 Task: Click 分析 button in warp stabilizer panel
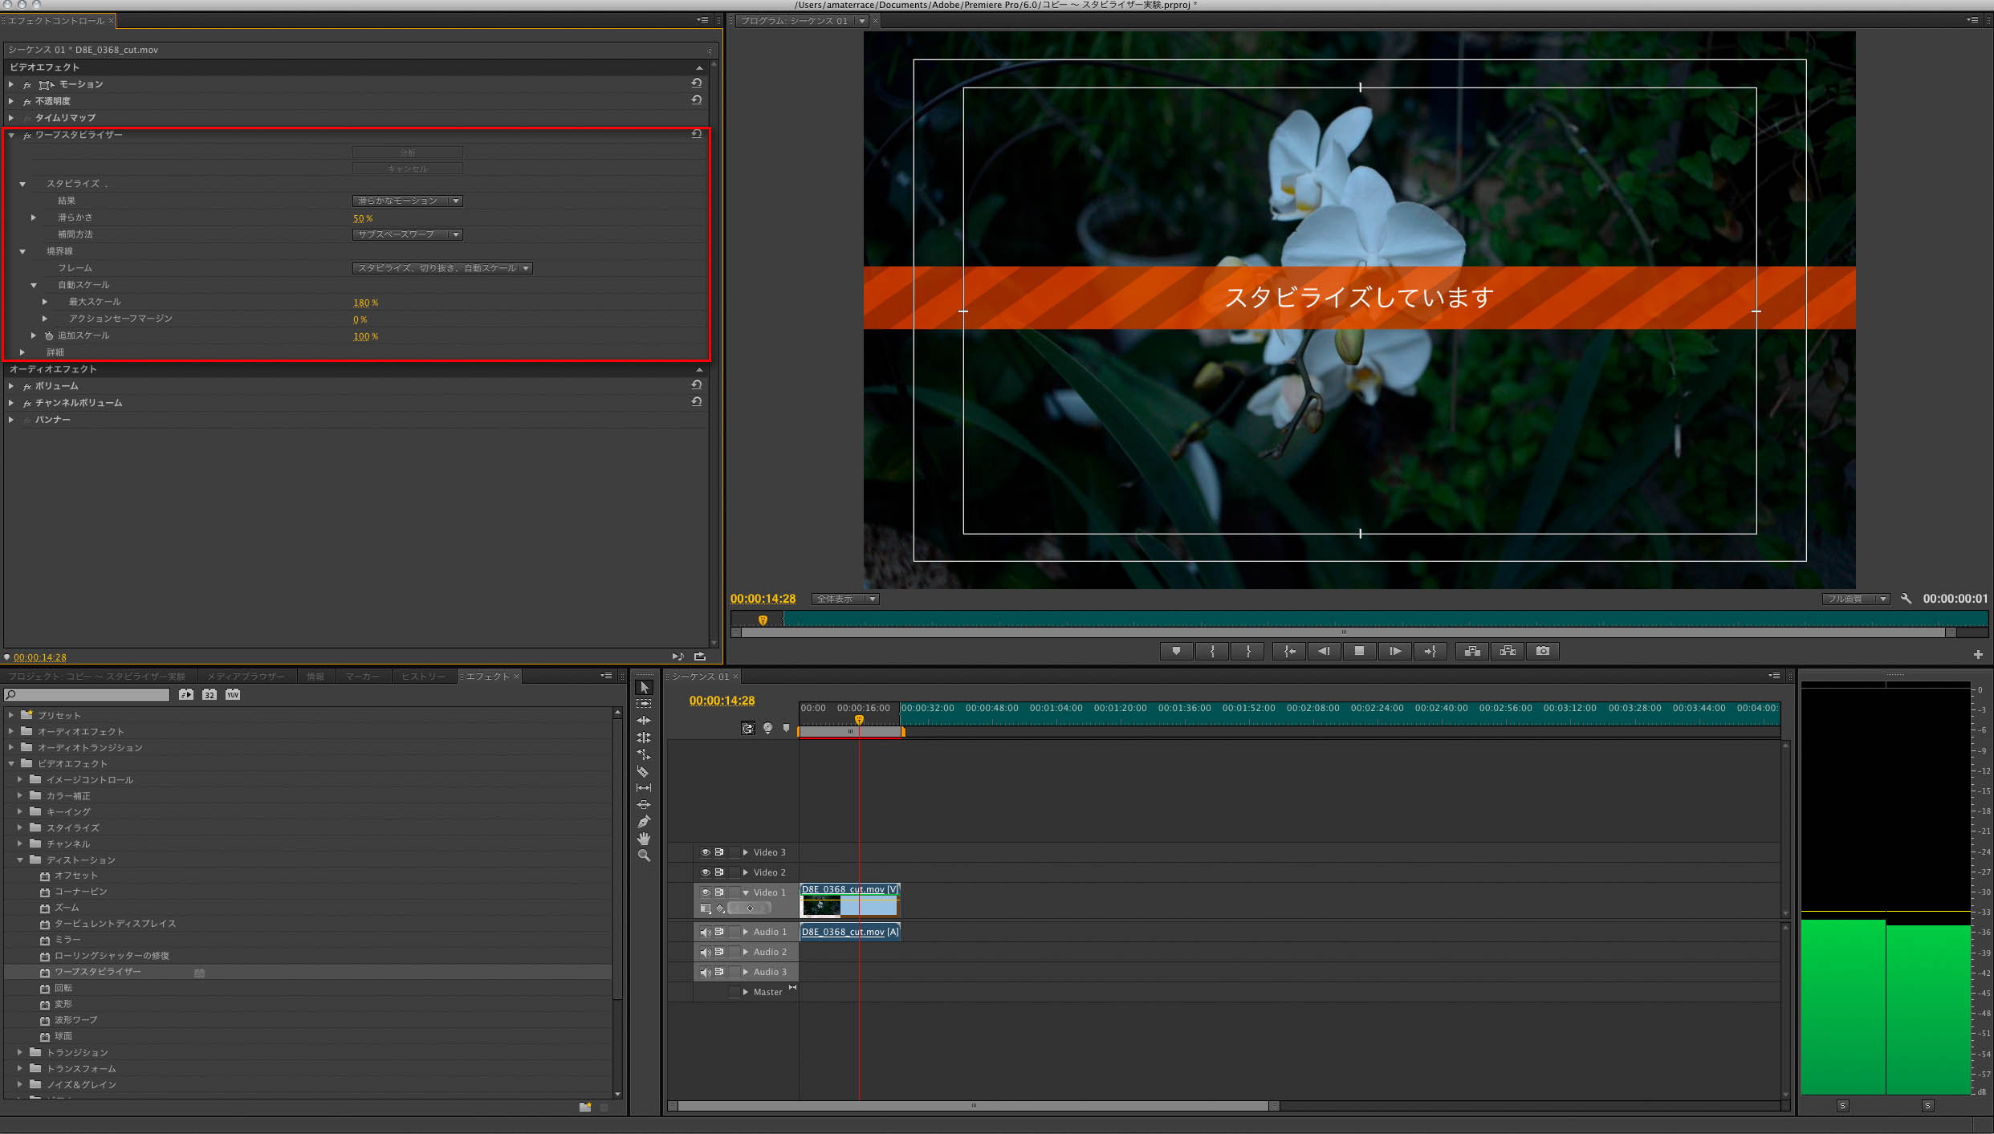coord(407,151)
